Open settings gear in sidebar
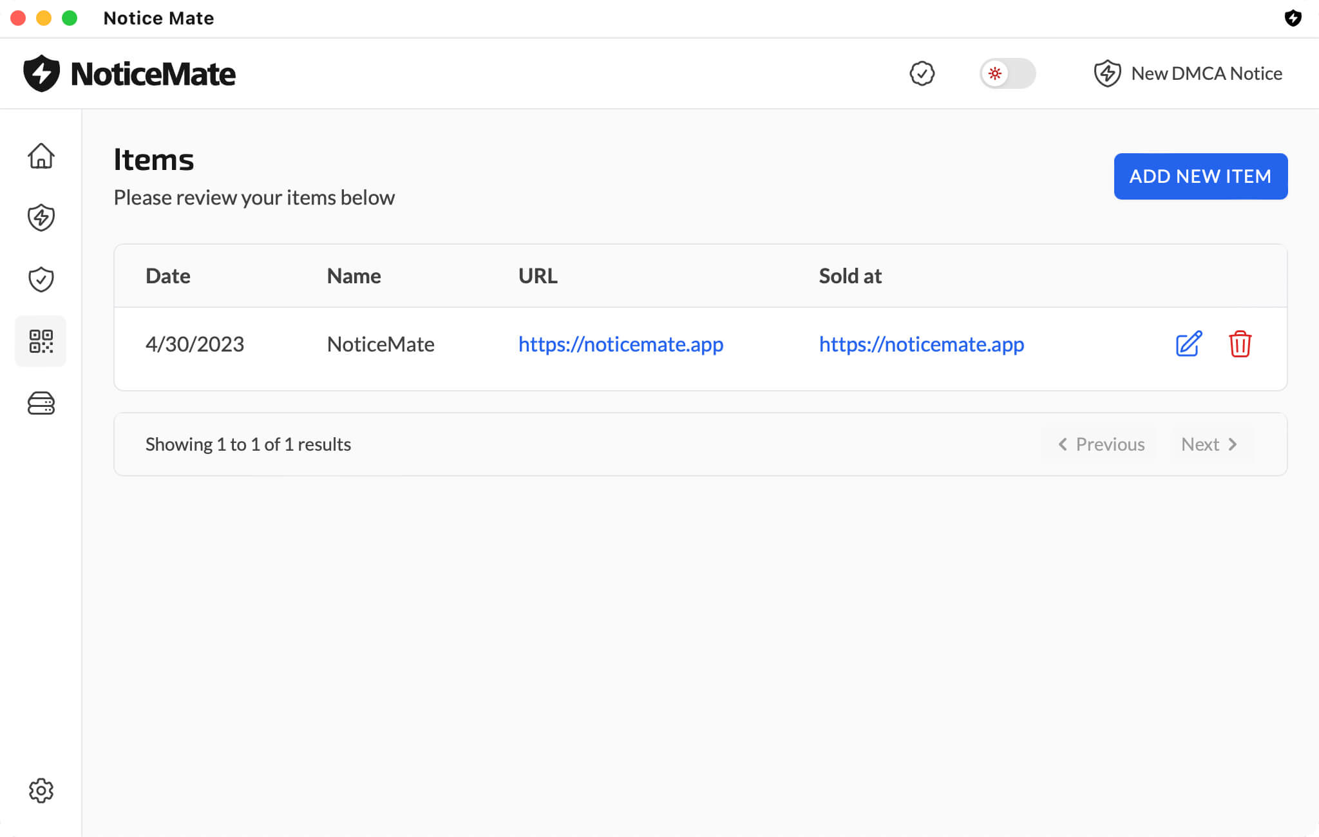 pos(41,790)
